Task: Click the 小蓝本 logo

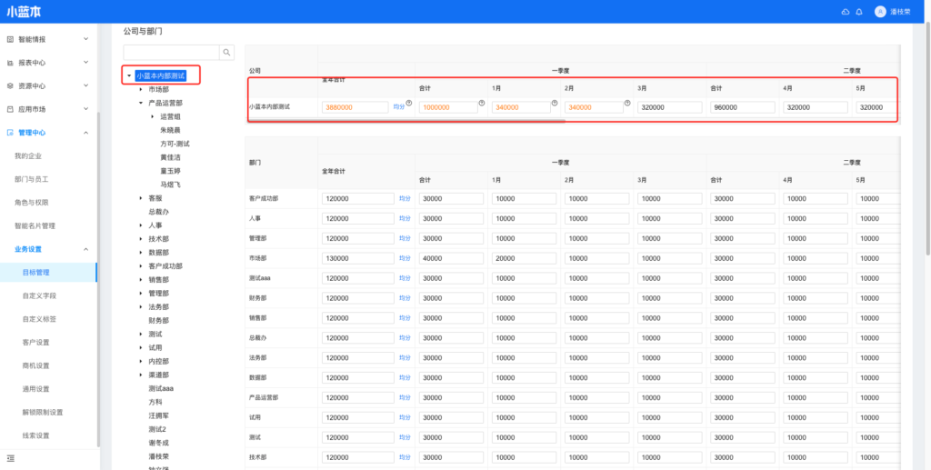Action: (x=24, y=12)
